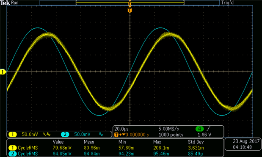
Task: Click channel 1 value 79.68mV
Action: (x=62, y=148)
